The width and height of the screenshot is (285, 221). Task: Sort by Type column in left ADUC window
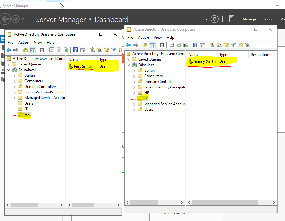click(x=109, y=60)
